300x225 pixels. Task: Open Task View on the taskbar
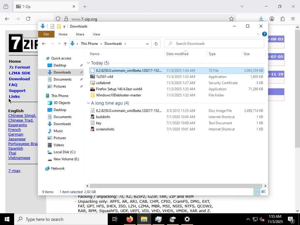point(115,219)
